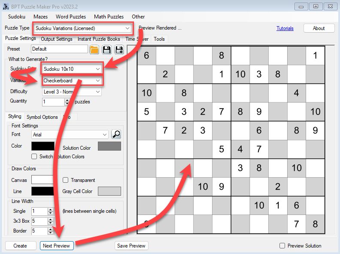The height and width of the screenshot is (254, 340).
Task: Click the Next Preview button
Action: [57, 246]
